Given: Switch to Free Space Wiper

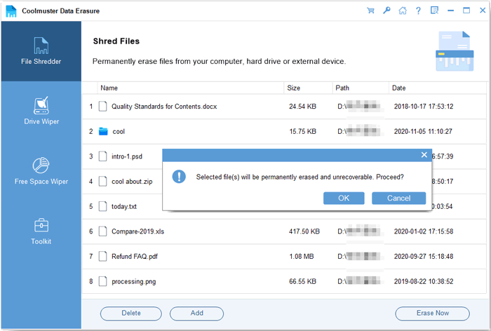Looking at the screenshot, I should (x=41, y=172).
